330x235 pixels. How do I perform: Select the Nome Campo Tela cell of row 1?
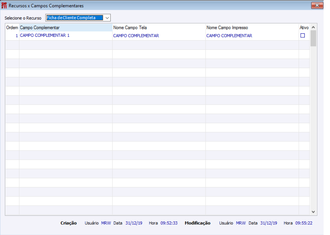(159, 35)
